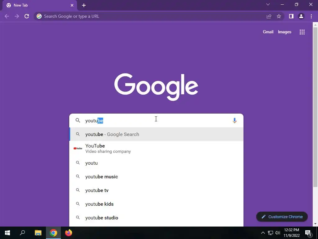Share this page via the share icon
The image size is (318, 239).
coord(269,16)
